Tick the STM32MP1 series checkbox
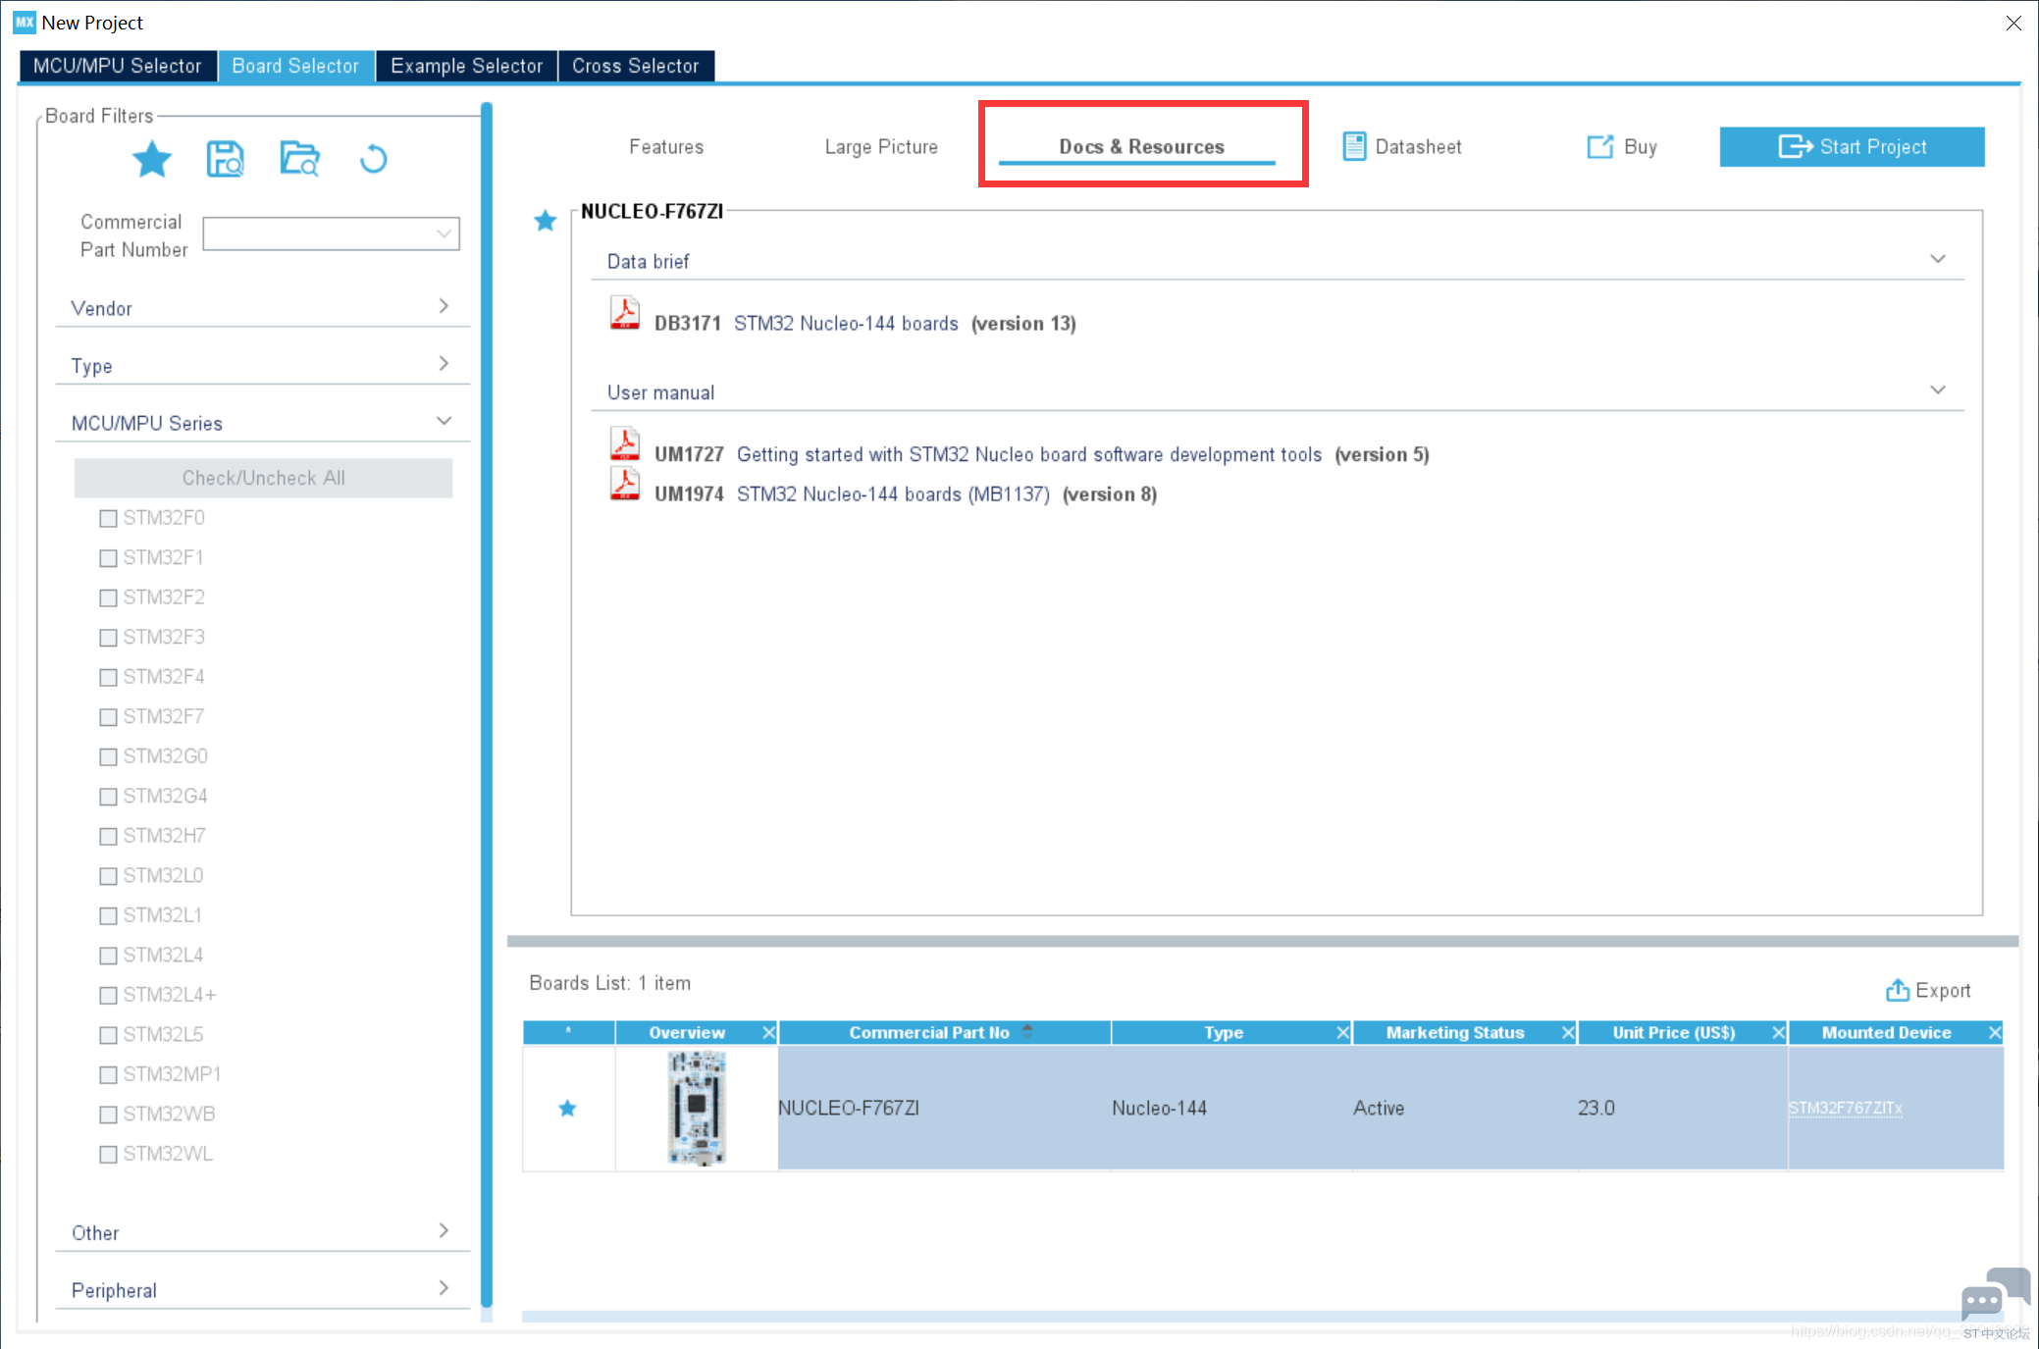2039x1349 pixels. 108,1074
